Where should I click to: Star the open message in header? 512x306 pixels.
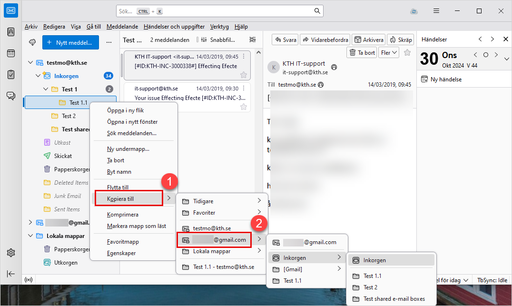pos(407,52)
